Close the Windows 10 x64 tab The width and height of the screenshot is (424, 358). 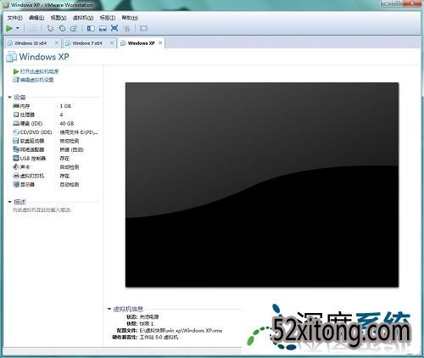[57, 43]
